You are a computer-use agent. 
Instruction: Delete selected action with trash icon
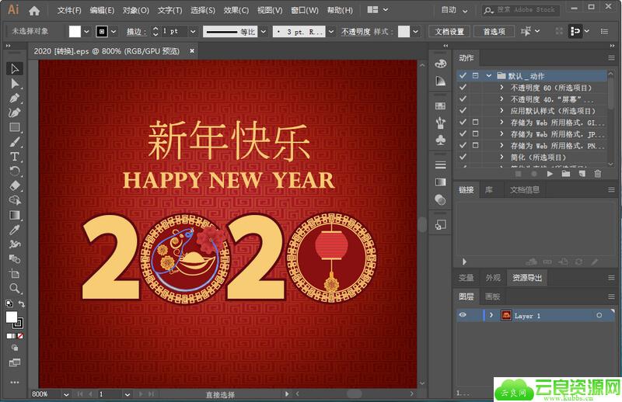point(598,174)
